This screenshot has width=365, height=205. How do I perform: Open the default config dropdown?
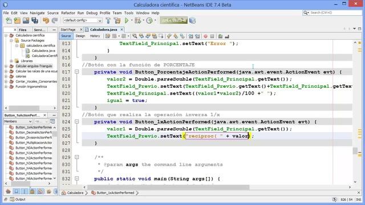(x=83, y=20)
